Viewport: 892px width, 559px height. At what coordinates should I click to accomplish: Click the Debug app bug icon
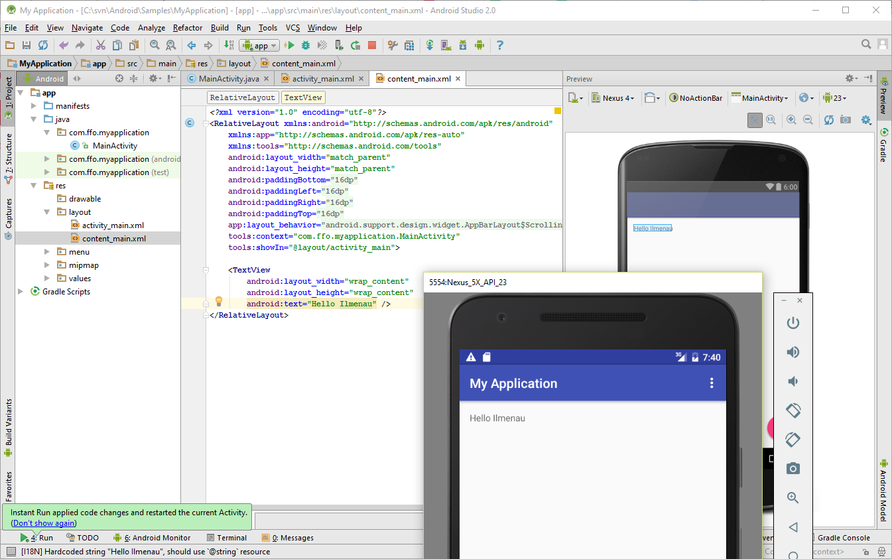(306, 45)
